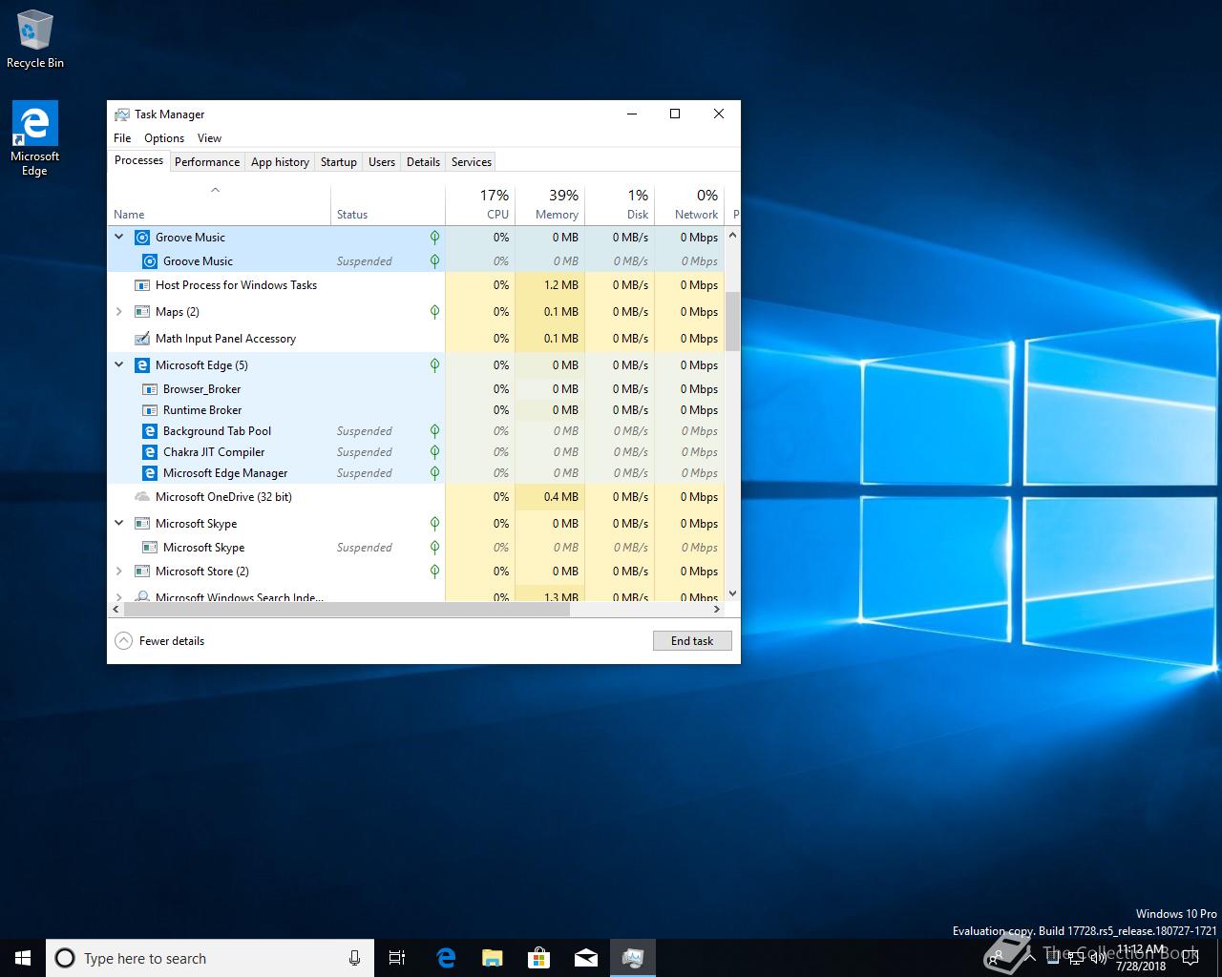Screen dimensions: 1222x977
Task: Click the Runtime Broker process icon
Action: point(150,410)
